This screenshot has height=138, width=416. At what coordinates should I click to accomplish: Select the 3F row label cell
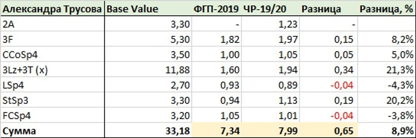(x=52, y=40)
